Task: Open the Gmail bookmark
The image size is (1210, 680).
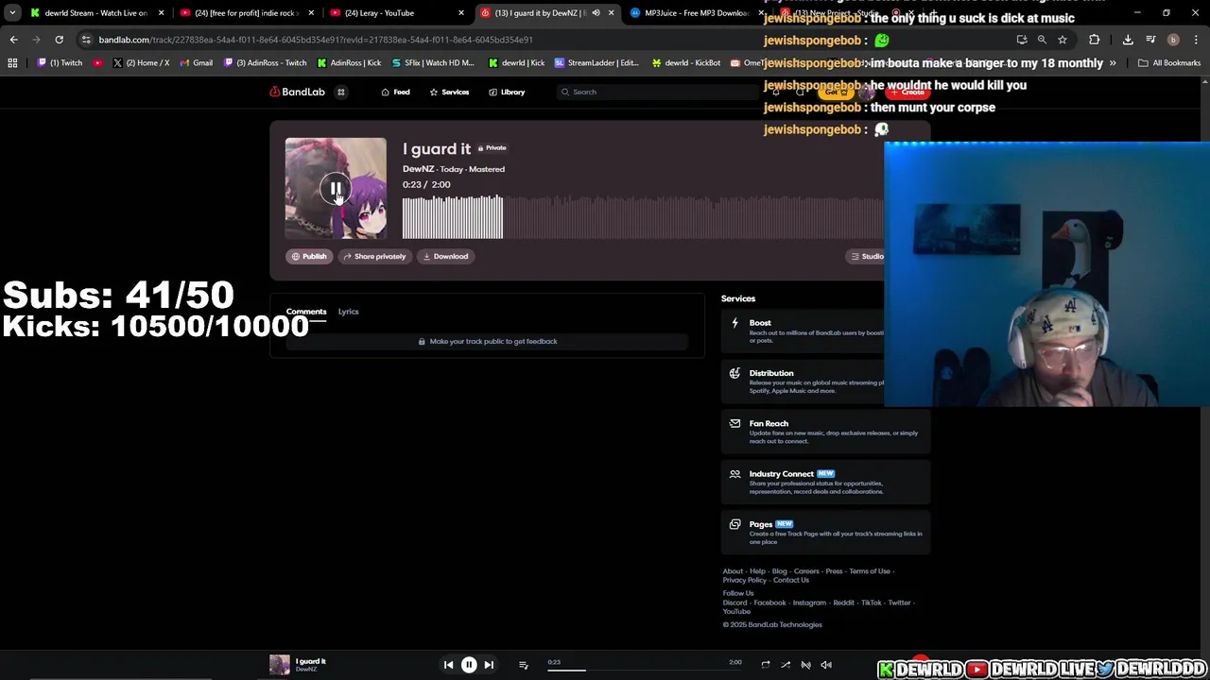Action: [x=196, y=63]
